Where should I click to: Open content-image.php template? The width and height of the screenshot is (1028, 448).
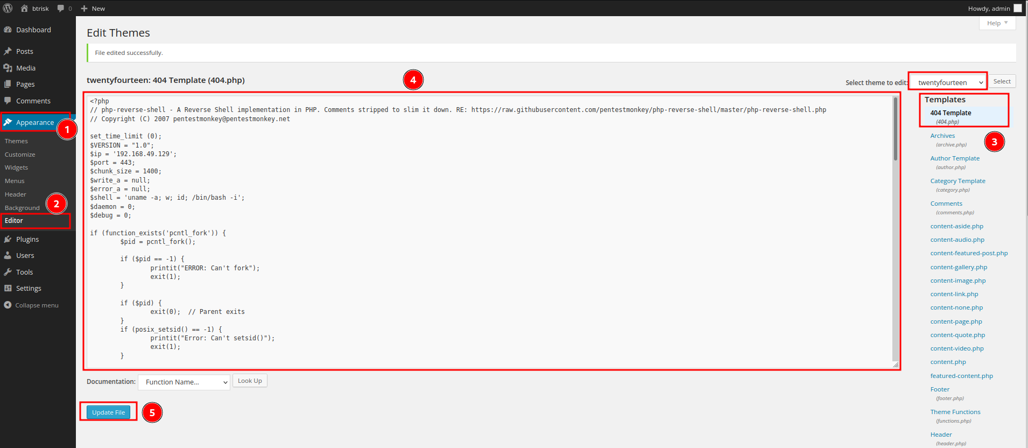958,281
